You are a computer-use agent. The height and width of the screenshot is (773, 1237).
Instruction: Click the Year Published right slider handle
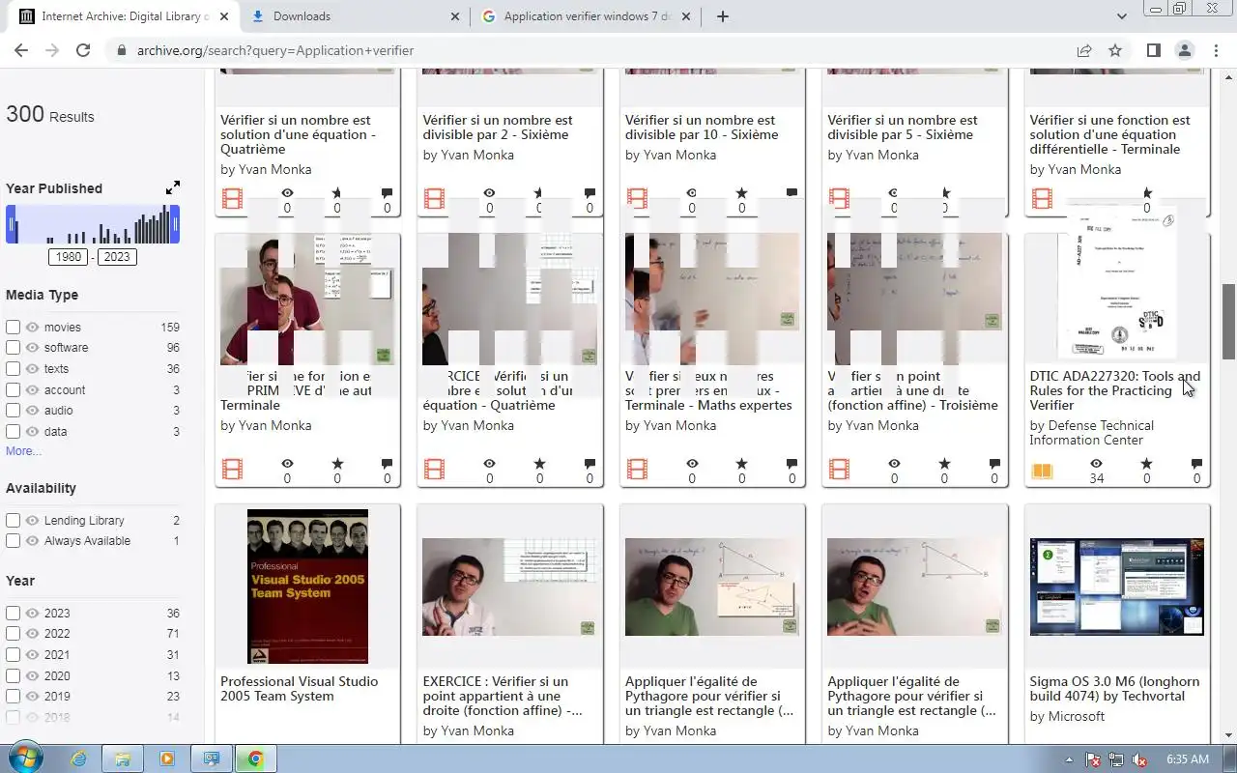pos(175,226)
